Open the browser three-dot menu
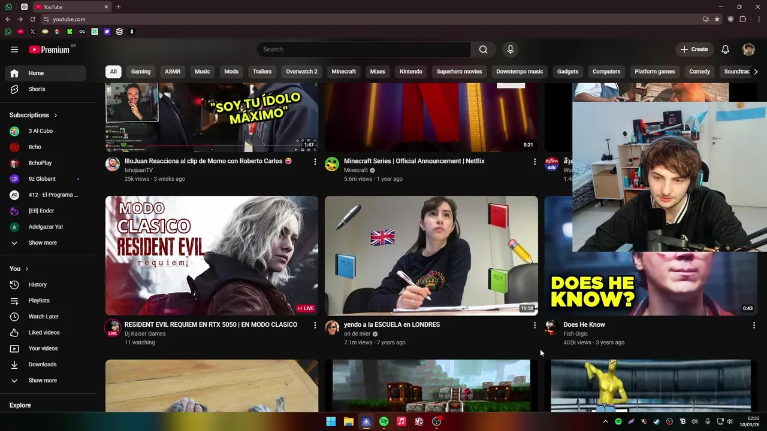The image size is (767, 431). [x=759, y=19]
